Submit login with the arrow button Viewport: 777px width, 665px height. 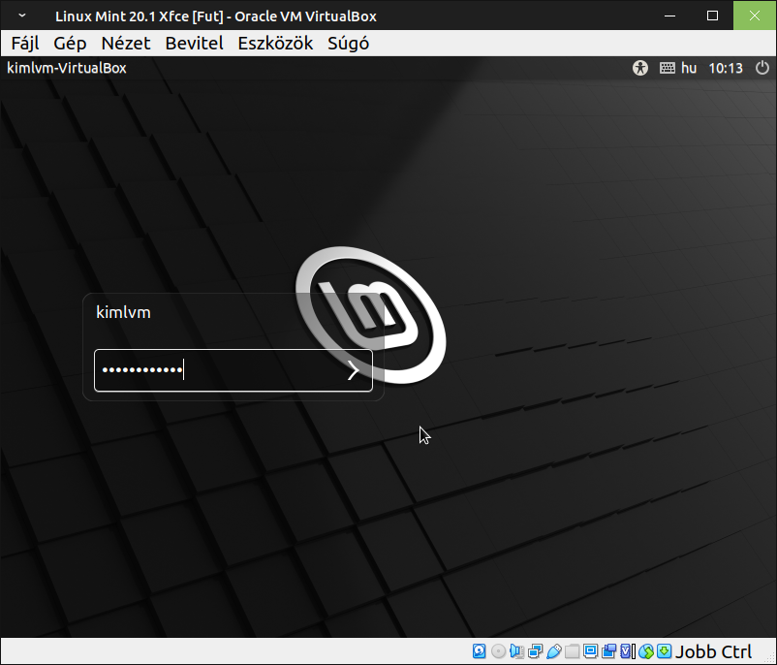tap(353, 370)
